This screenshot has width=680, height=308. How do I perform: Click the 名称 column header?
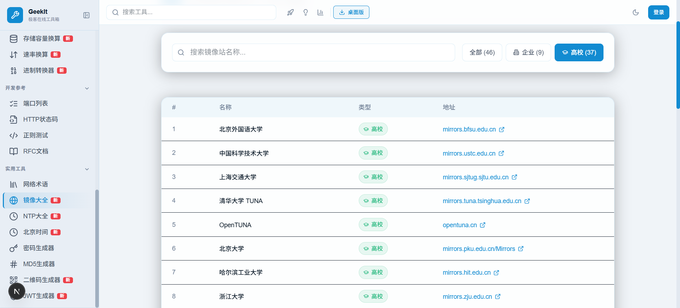click(x=225, y=107)
